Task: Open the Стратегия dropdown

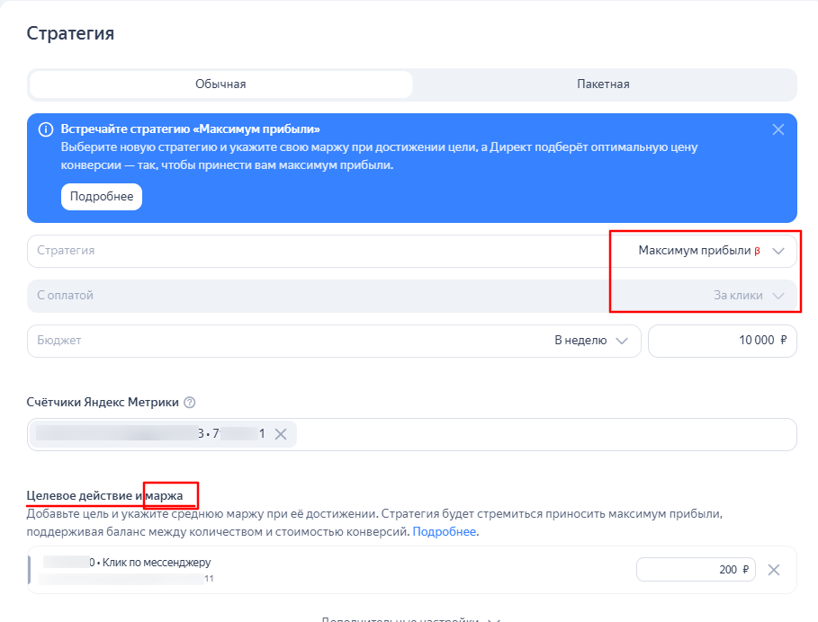Action: point(411,251)
